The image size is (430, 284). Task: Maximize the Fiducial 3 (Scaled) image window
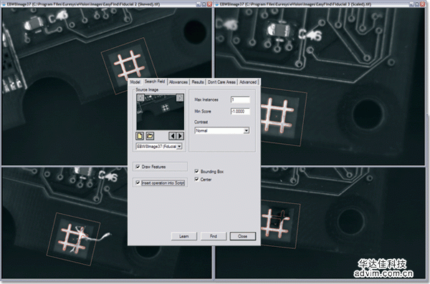click(417, 4)
